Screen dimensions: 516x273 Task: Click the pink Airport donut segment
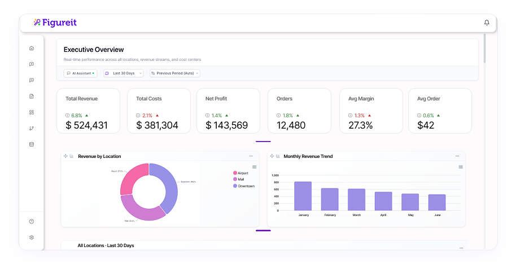130,176
